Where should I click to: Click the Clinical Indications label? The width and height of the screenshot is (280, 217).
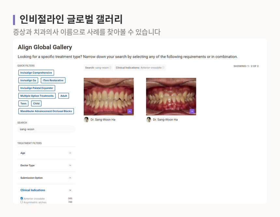click(x=33, y=190)
